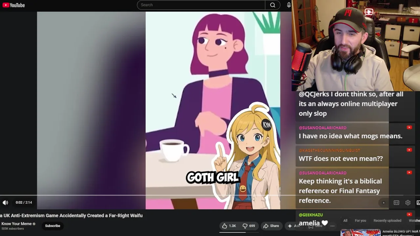Select the Recently uploaded chip

[387, 221]
